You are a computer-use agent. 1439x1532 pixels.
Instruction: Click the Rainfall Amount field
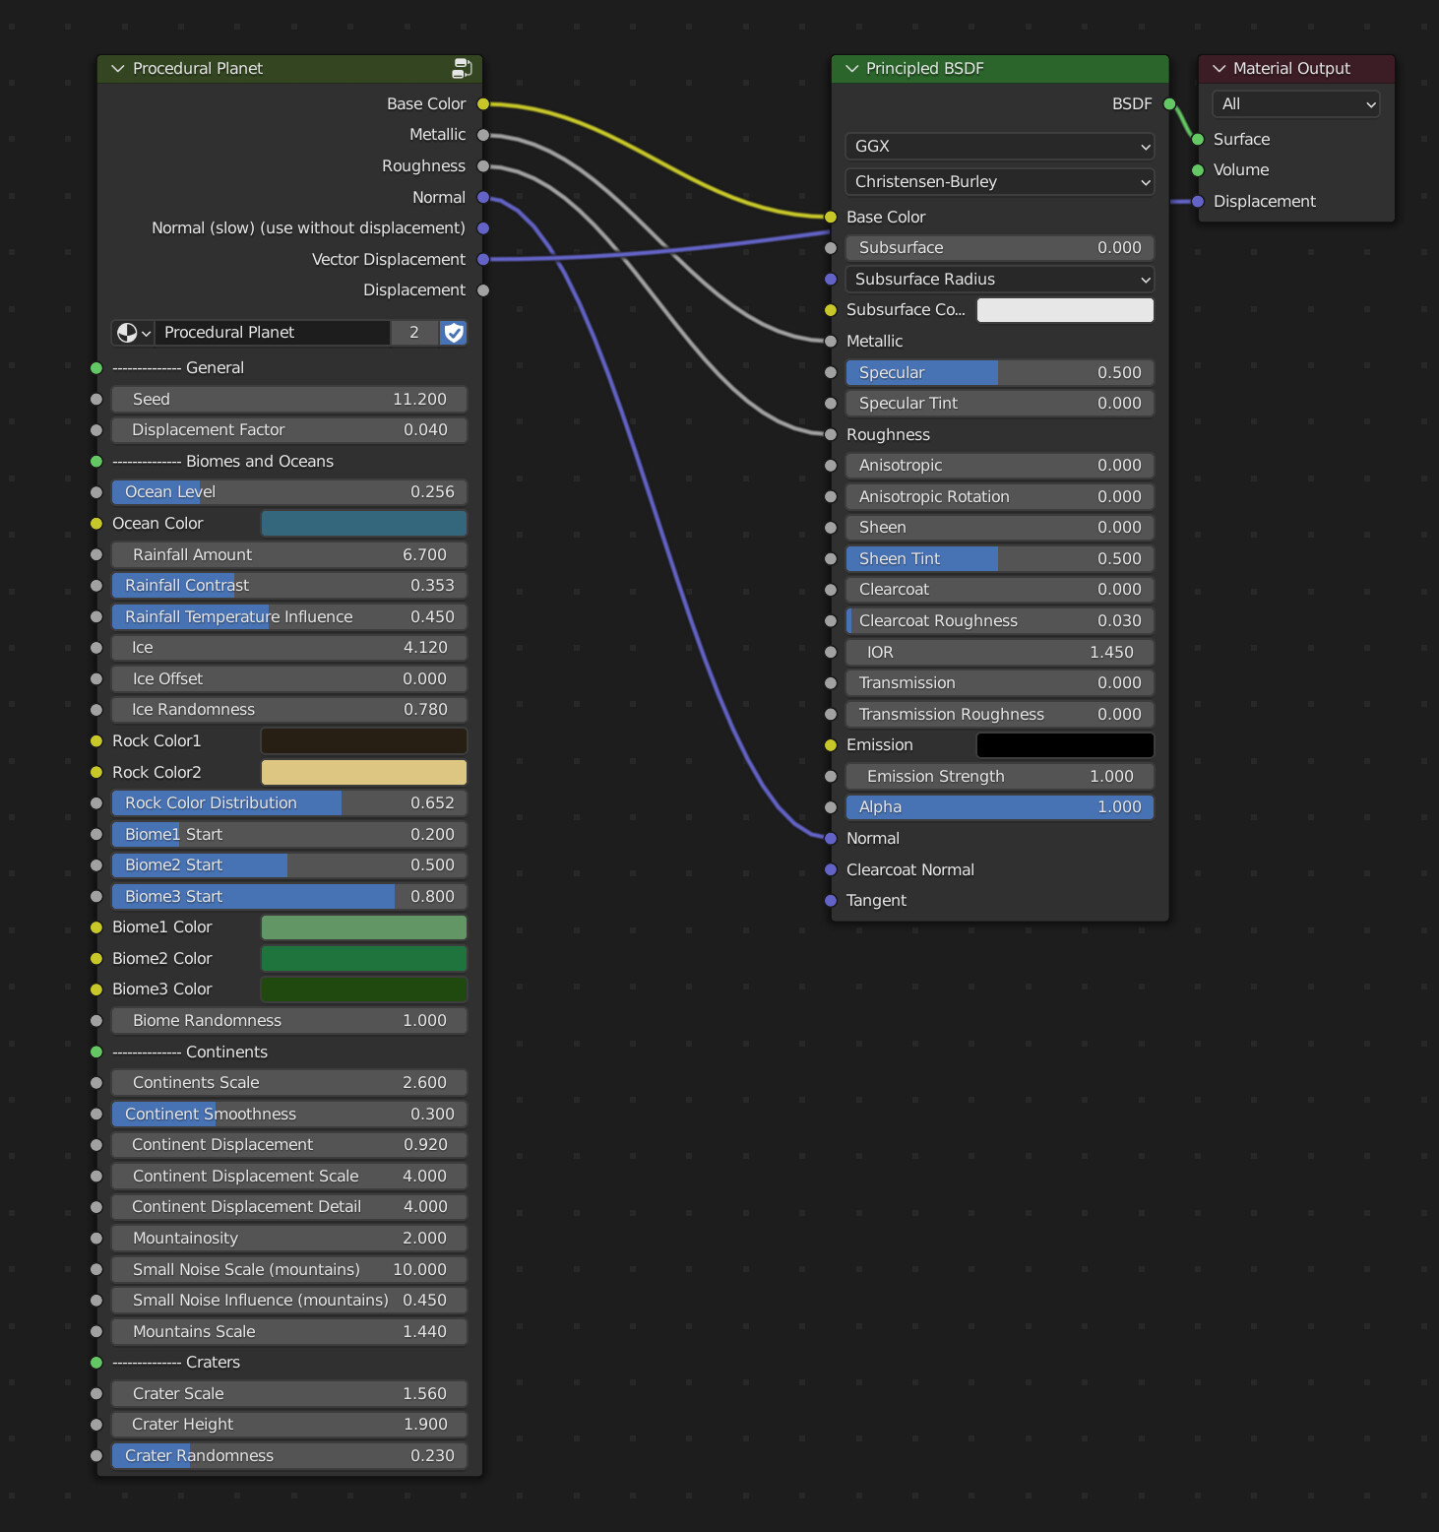coord(289,554)
